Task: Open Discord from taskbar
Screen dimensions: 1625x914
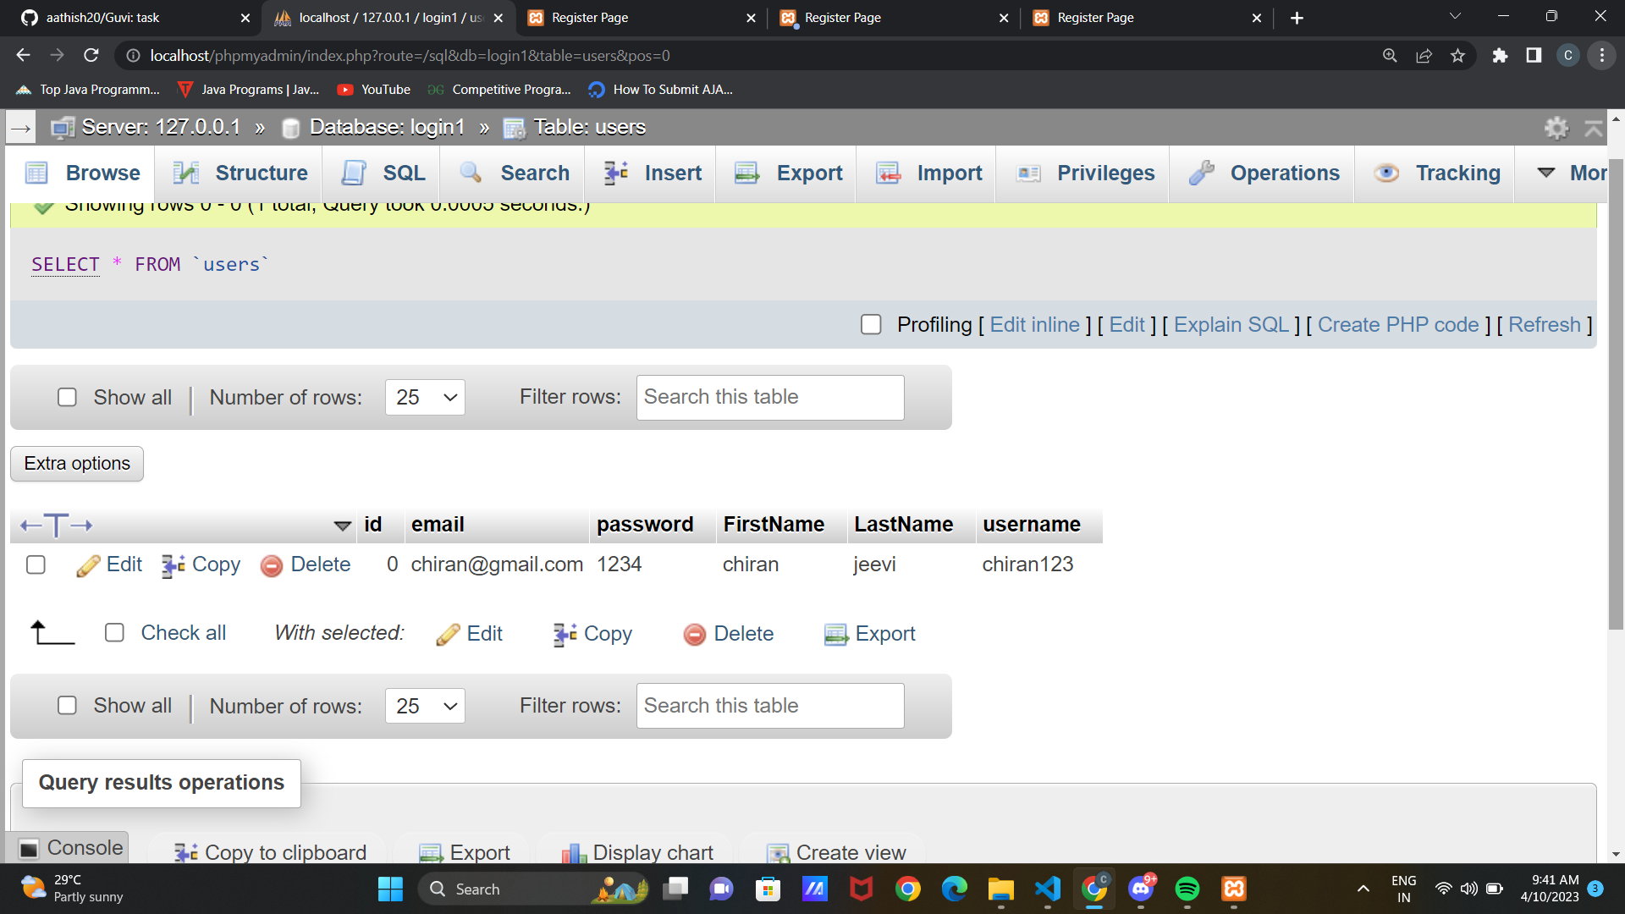Action: (x=1141, y=889)
